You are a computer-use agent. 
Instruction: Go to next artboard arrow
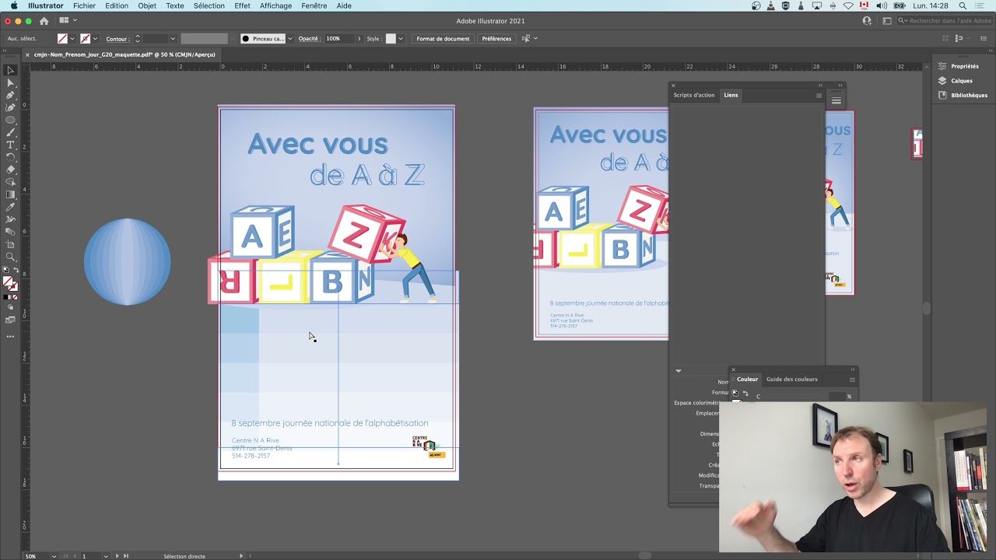117,556
